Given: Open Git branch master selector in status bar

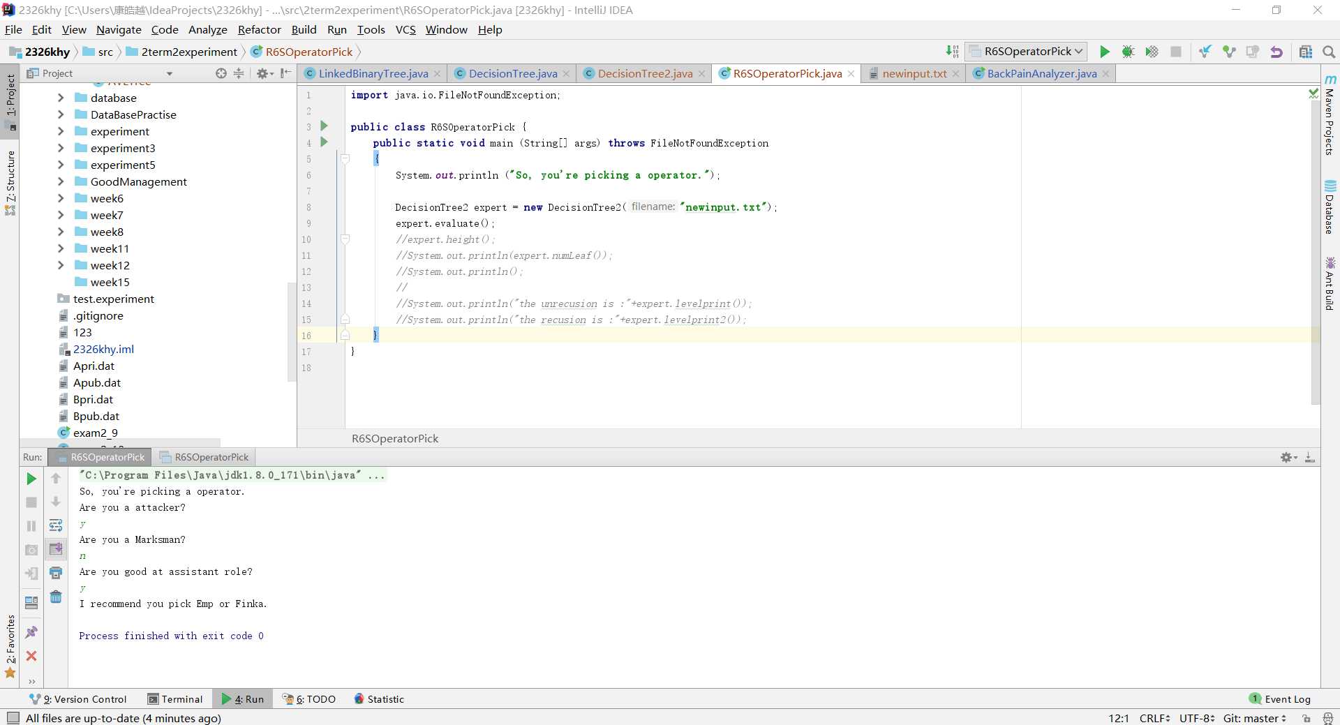Looking at the screenshot, I should tap(1254, 718).
